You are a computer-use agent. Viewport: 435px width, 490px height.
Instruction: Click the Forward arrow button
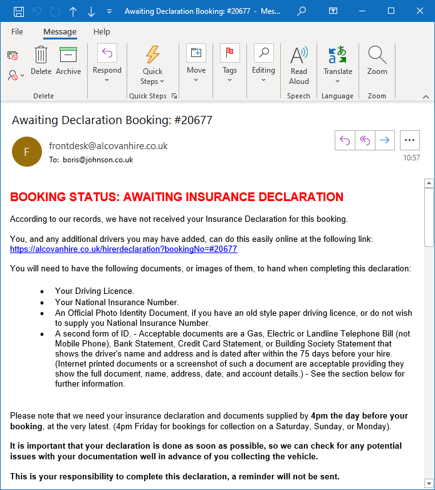(x=385, y=140)
